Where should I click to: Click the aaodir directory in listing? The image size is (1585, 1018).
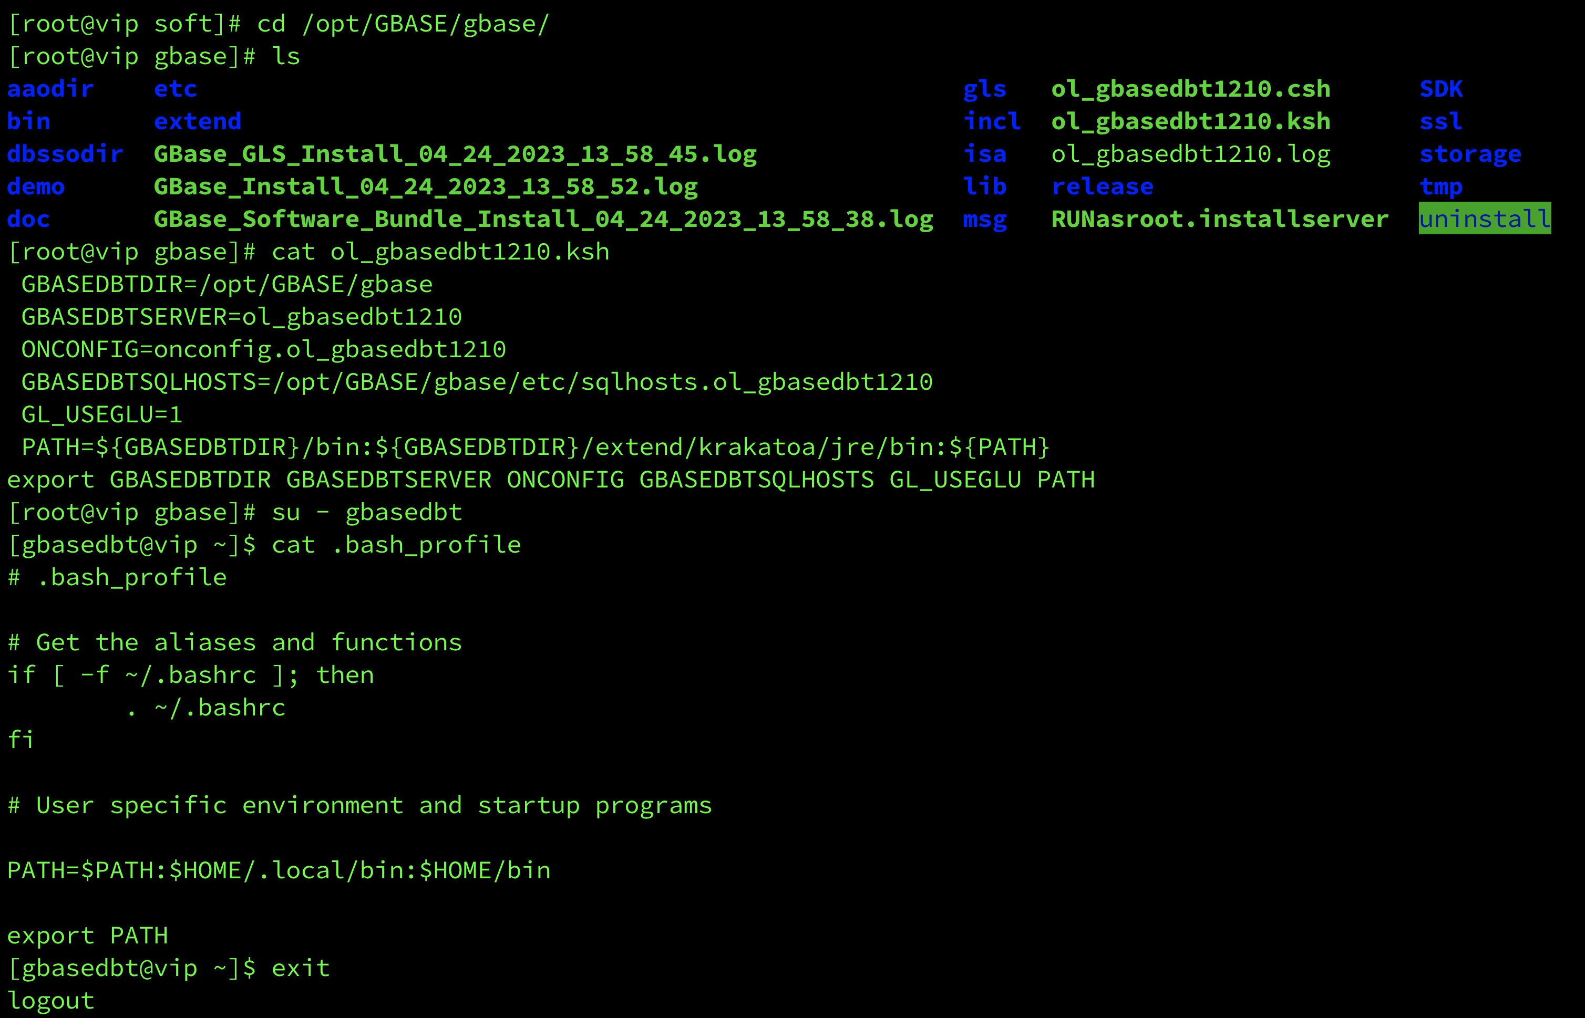50,89
